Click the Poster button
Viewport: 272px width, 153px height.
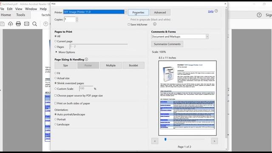tap(88, 65)
